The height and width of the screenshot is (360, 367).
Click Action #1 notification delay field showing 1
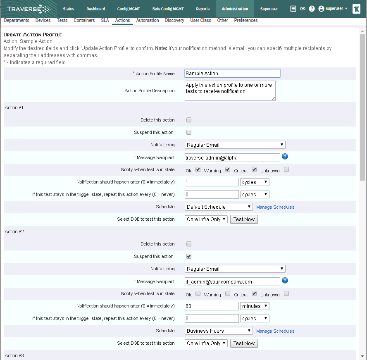click(x=212, y=182)
